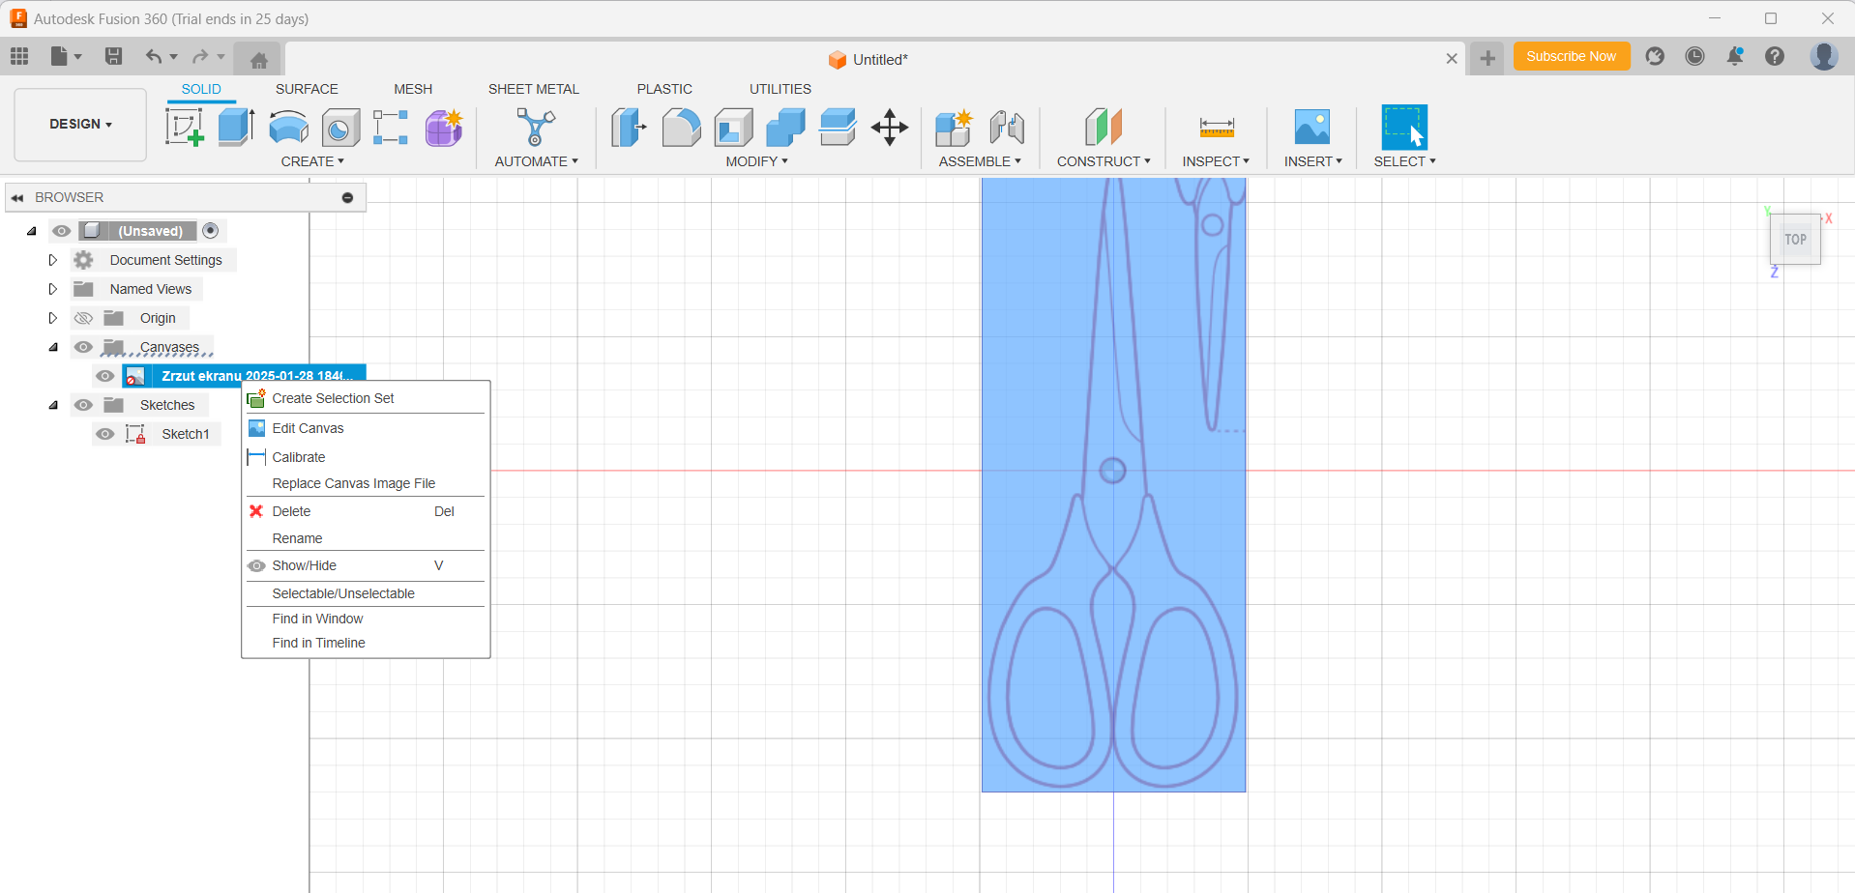Open the Measure tool under Inspect
This screenshot has height=893, width=1855.
(x=1216, y=128)
